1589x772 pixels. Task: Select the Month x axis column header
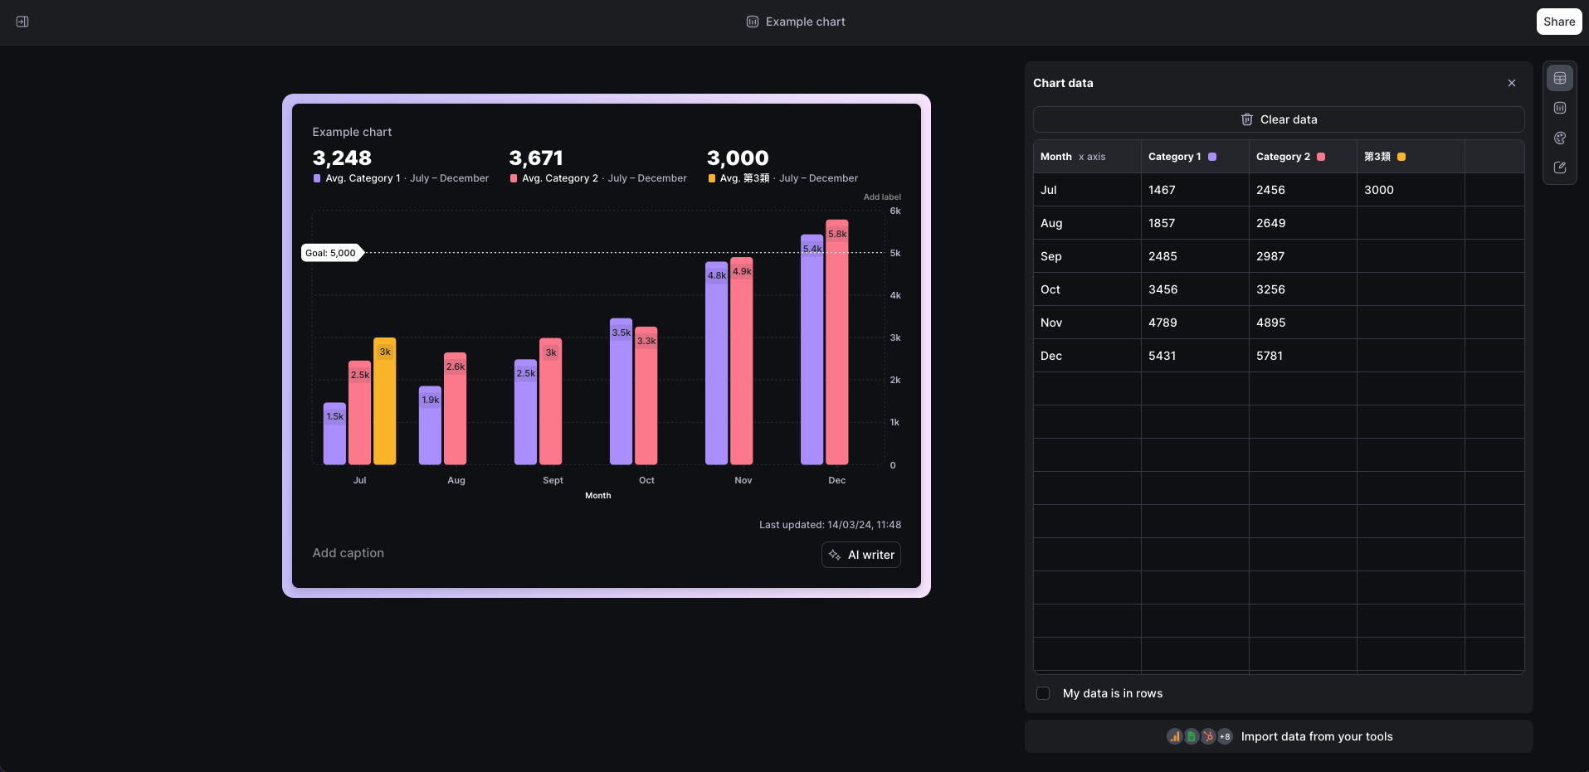[x=1087, y=157]
